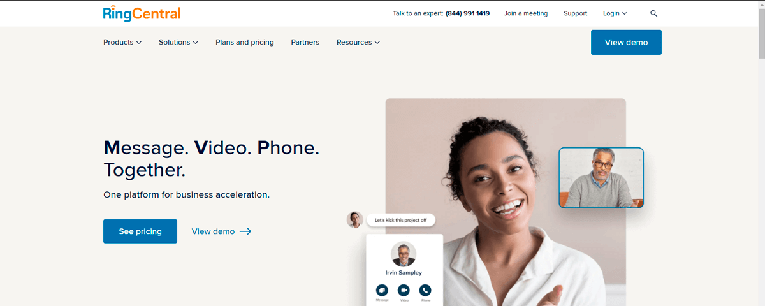Click the arrow next to View demo link
The image size is (765, 306).
(245, 231)
